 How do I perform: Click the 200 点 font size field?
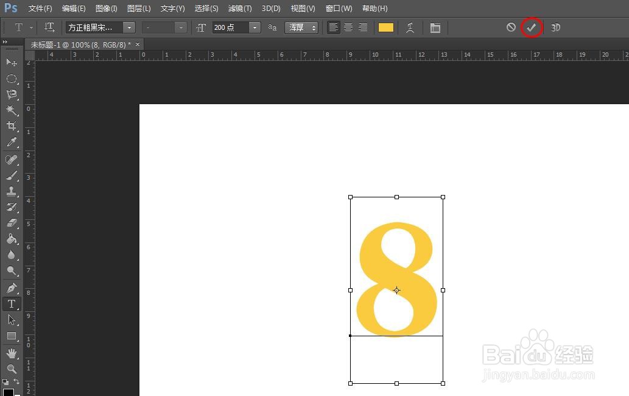pyautogui.click(x=231, y=27)
